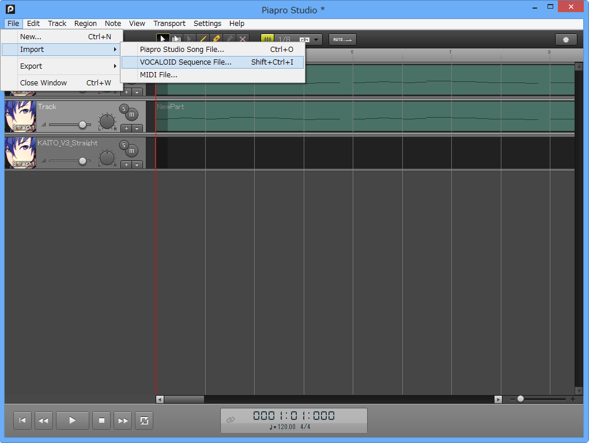The image size is (589, 443).
Task: Select the red-tipped pencil draw tool
Action: (203, 39)
